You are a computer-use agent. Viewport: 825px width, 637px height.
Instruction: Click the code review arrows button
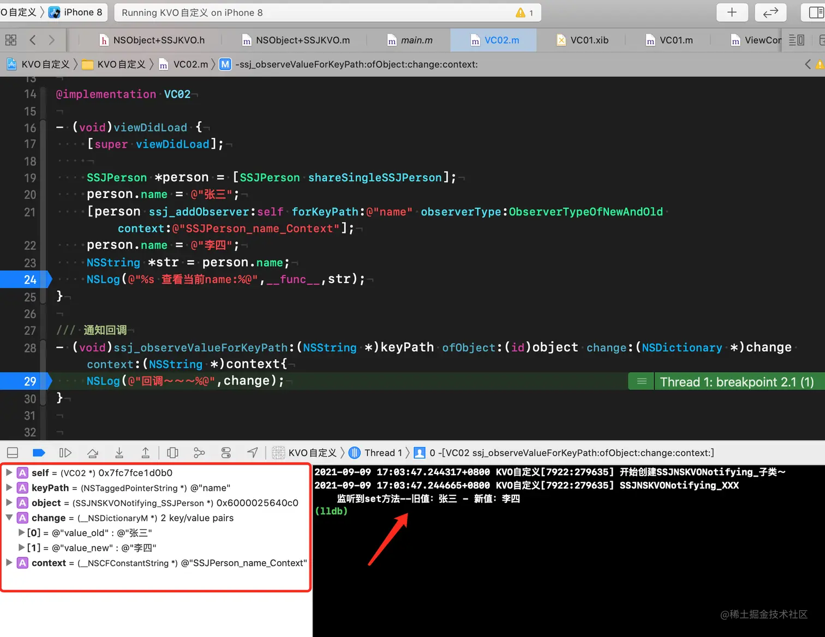click(770, 12)
